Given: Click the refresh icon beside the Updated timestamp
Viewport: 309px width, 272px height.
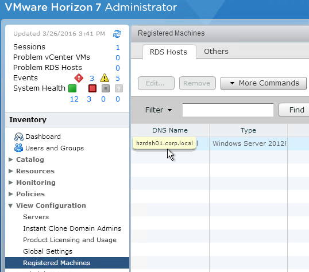Looking at the screenshot, I should click(x=117, y=34).
